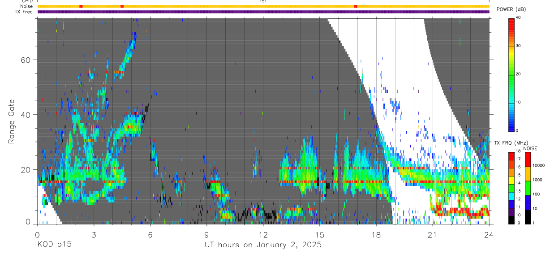The width and height of the screenshot is (550, 254).
Task: Click the red Noise strip marker near hour 17
Action: pyautogui.click(x=356, y=6)
